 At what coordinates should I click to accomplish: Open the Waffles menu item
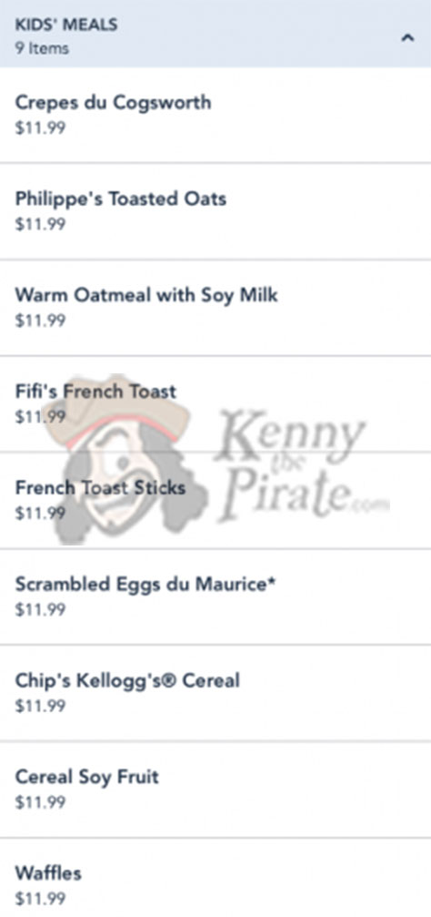pos(215,877)
